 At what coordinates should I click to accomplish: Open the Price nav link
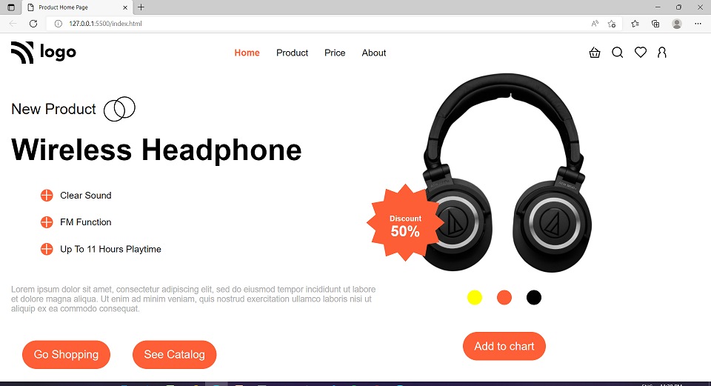pyautogui.click(x=335, y=53)
